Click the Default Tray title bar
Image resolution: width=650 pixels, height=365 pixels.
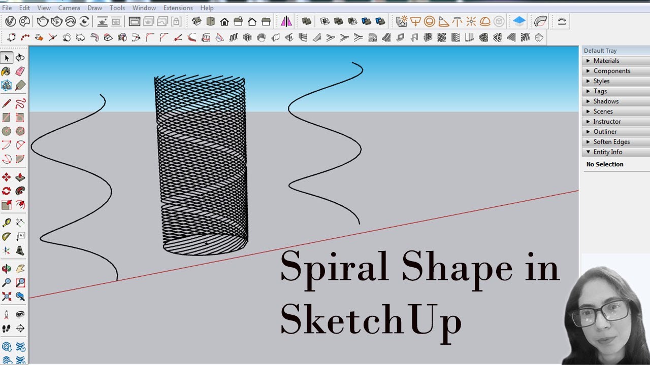pyautogui.click(x=615, y=51)
